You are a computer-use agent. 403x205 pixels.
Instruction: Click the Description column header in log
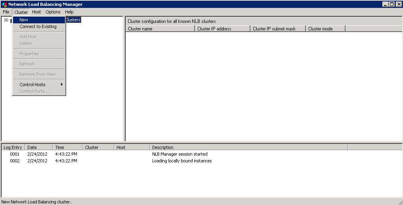248,147
